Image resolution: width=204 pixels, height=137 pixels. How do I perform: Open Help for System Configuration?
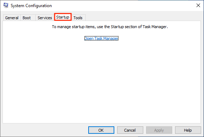tap(188, 130)
